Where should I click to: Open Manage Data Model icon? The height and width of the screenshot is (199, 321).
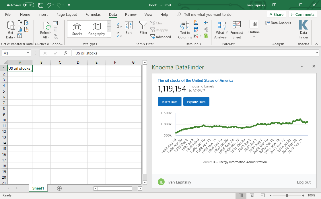[206, 36]
